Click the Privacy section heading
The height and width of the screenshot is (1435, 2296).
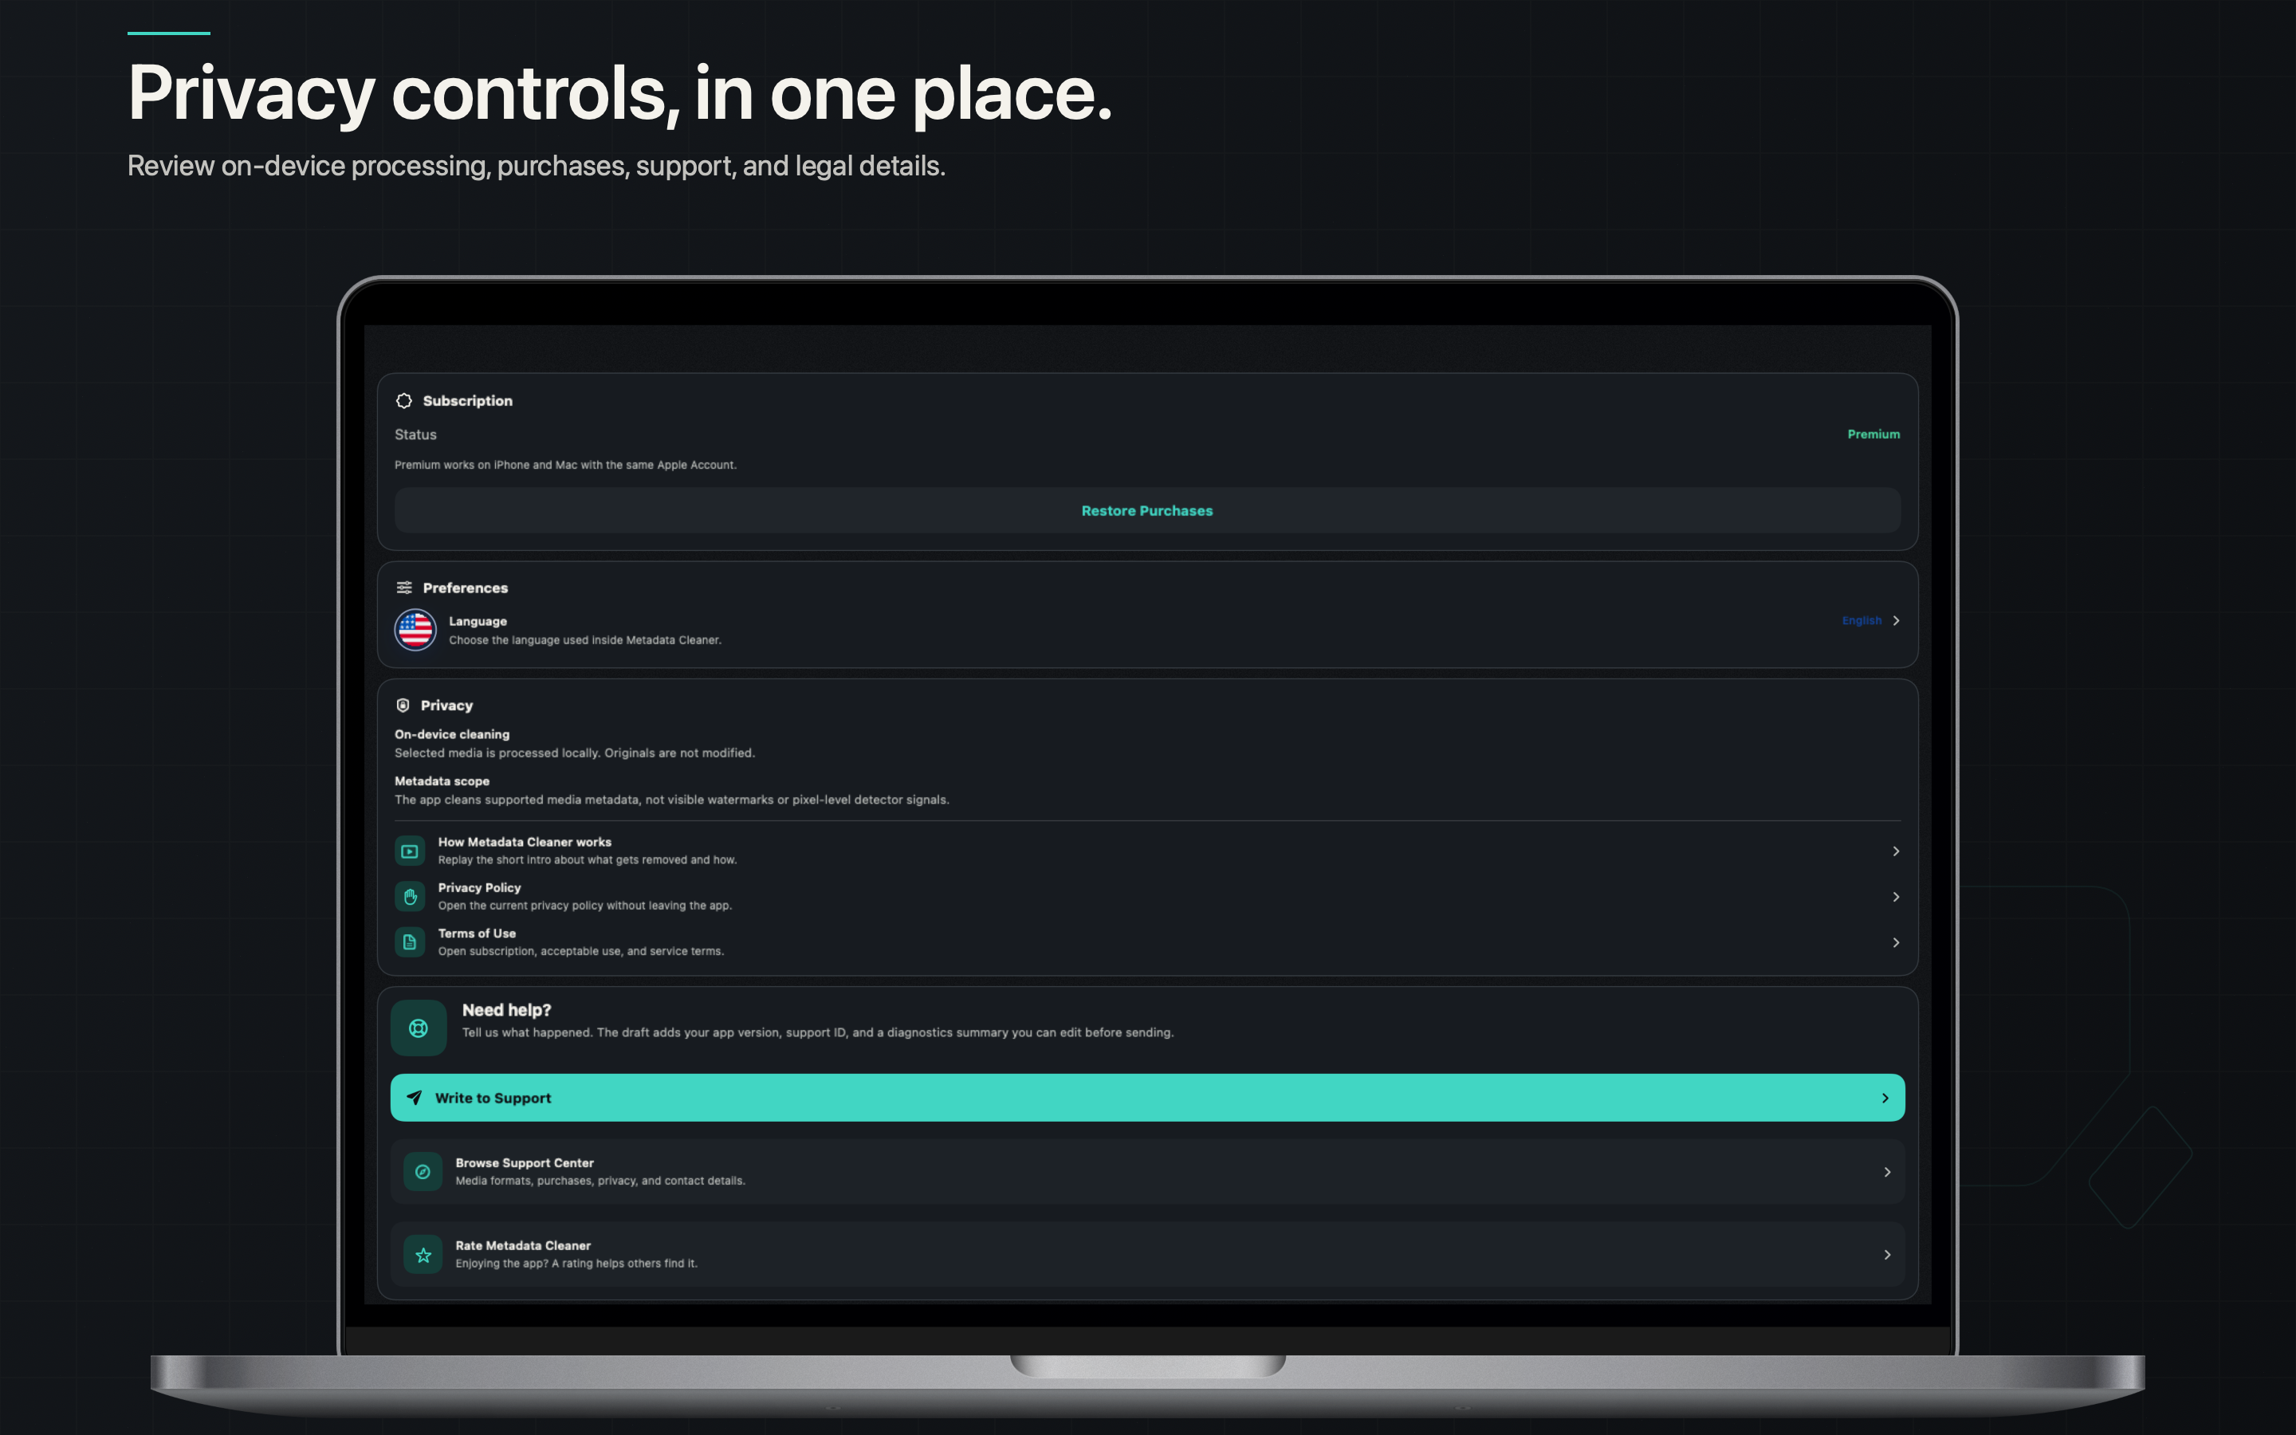(447, 706)
